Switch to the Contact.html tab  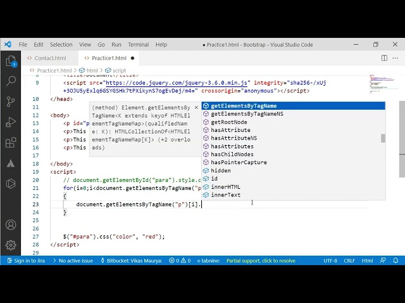tap(50, 58)
